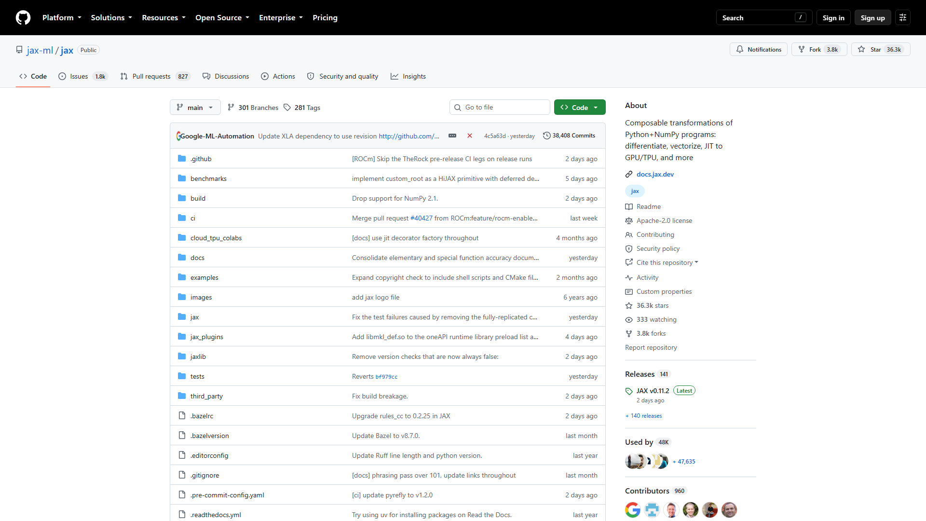Switch to the Pull requests tab
Image resolution: width=926 pixels, height=521 pixels.
tap(155, 76)
